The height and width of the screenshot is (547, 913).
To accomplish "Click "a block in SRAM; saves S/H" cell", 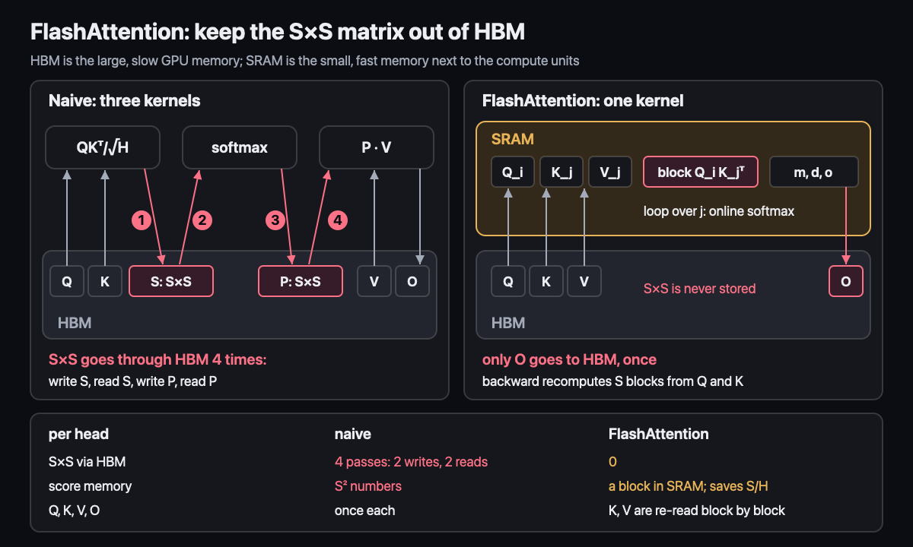I will pos(689,486).
